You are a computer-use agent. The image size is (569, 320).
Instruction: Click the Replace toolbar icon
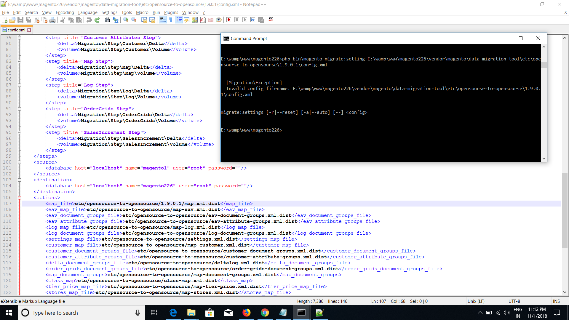pyautogui.click(x=115, y=20)
